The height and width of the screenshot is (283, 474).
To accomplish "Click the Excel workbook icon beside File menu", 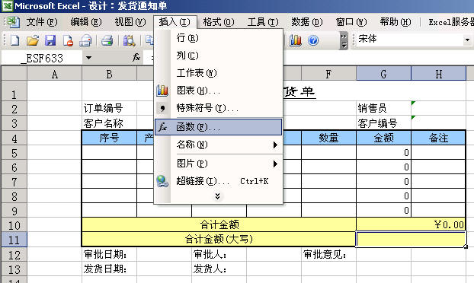I will point(13,22).
